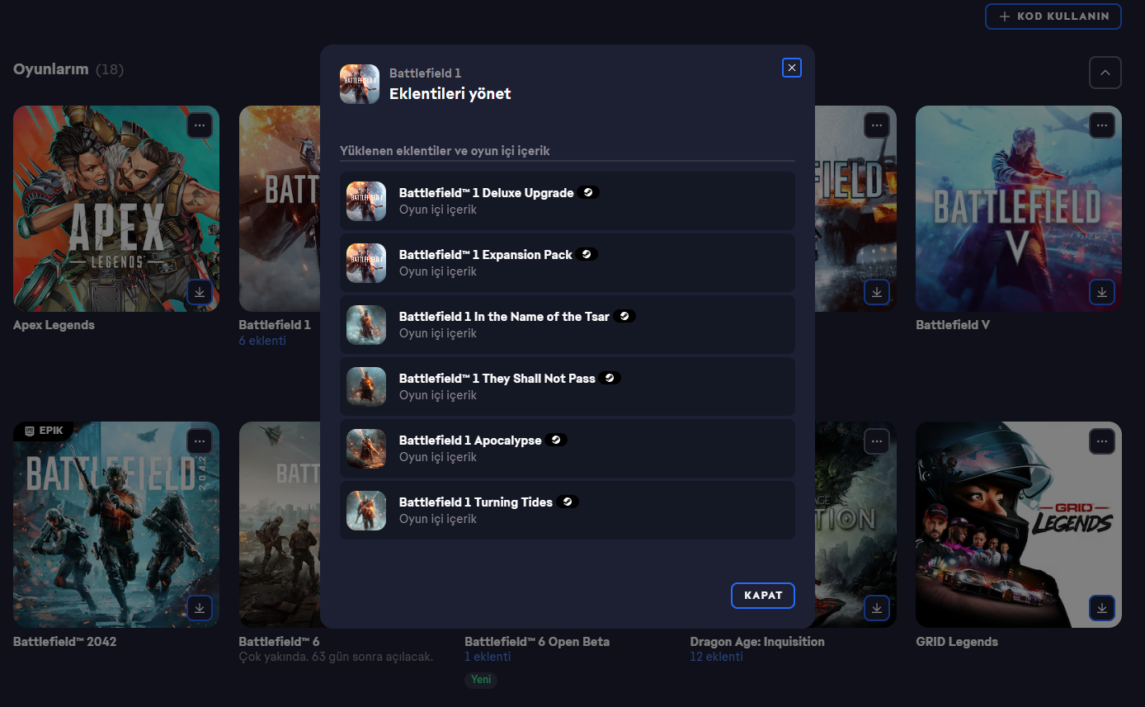1145x707 pixels.
Task: Click Steam icon beside In the Name of the Tsar
Action: [625, 316]
